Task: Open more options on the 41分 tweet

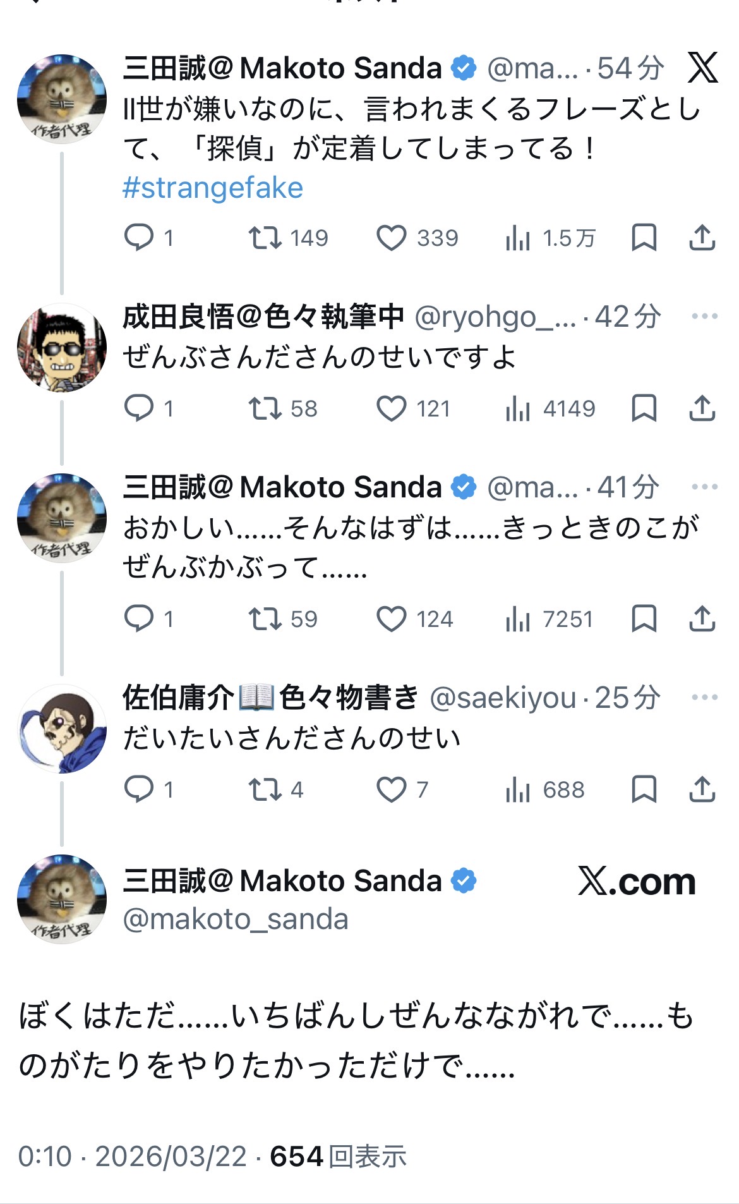Action: [704, 487]
